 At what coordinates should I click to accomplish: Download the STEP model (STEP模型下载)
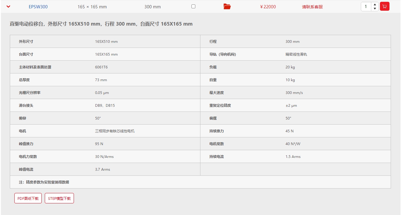59,198
